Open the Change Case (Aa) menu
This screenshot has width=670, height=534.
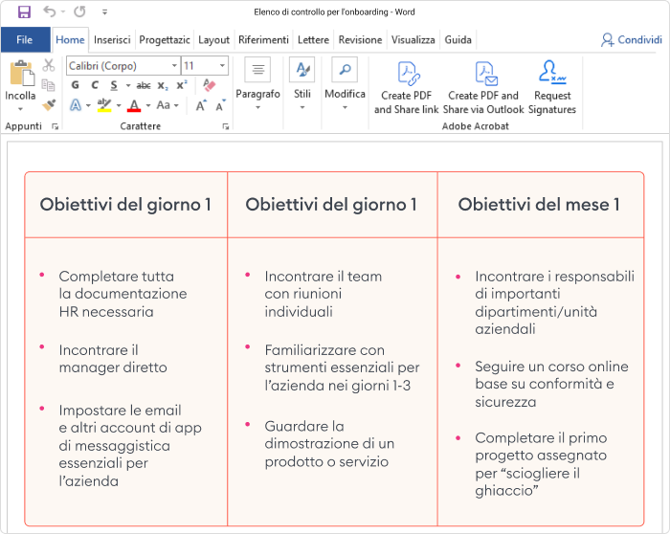coord(167,104)
